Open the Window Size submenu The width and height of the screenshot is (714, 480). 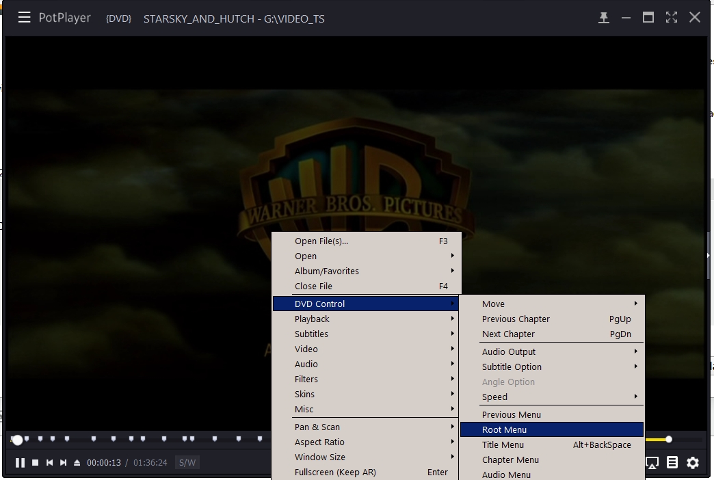(x=367, y=457)
